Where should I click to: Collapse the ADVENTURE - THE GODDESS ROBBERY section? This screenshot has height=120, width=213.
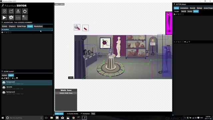(2, 22)
